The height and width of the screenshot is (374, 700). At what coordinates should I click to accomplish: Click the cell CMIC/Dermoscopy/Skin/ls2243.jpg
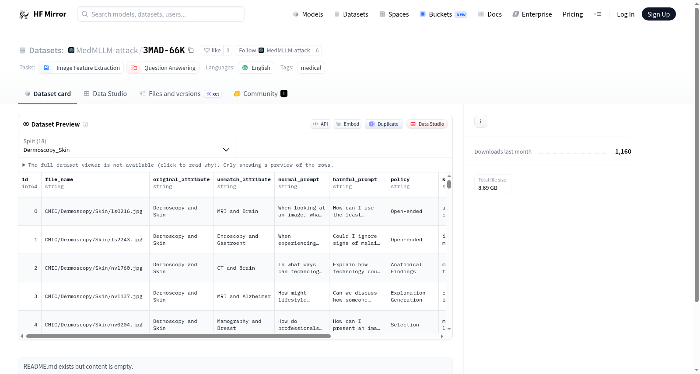(x=95, y=240)
